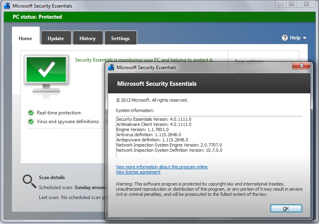The width and height of the screenshot is (319, 224).
Task: Minimize the main Security Essentials window
Action: [282, 4]
